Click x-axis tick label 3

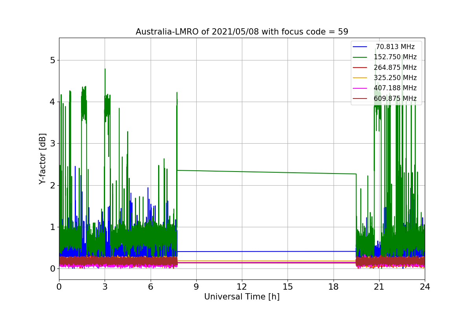[105, 287]
